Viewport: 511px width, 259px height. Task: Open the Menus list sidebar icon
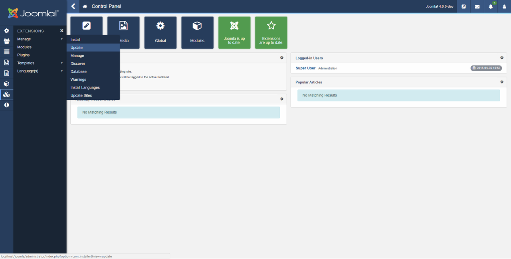click(6, 51)
